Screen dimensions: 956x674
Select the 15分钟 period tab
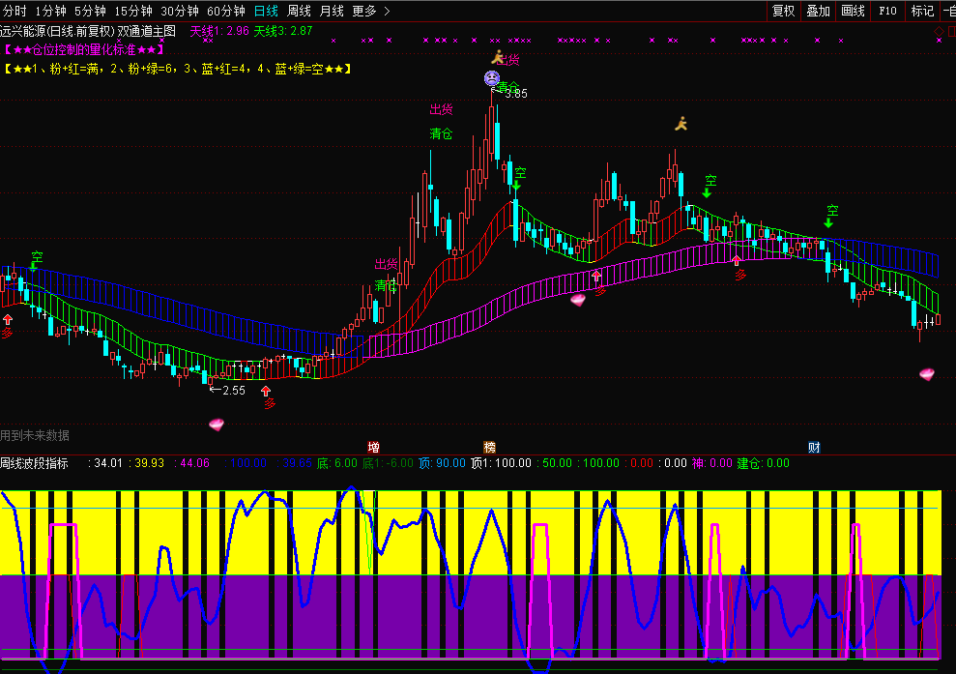[x=133, y=11]
